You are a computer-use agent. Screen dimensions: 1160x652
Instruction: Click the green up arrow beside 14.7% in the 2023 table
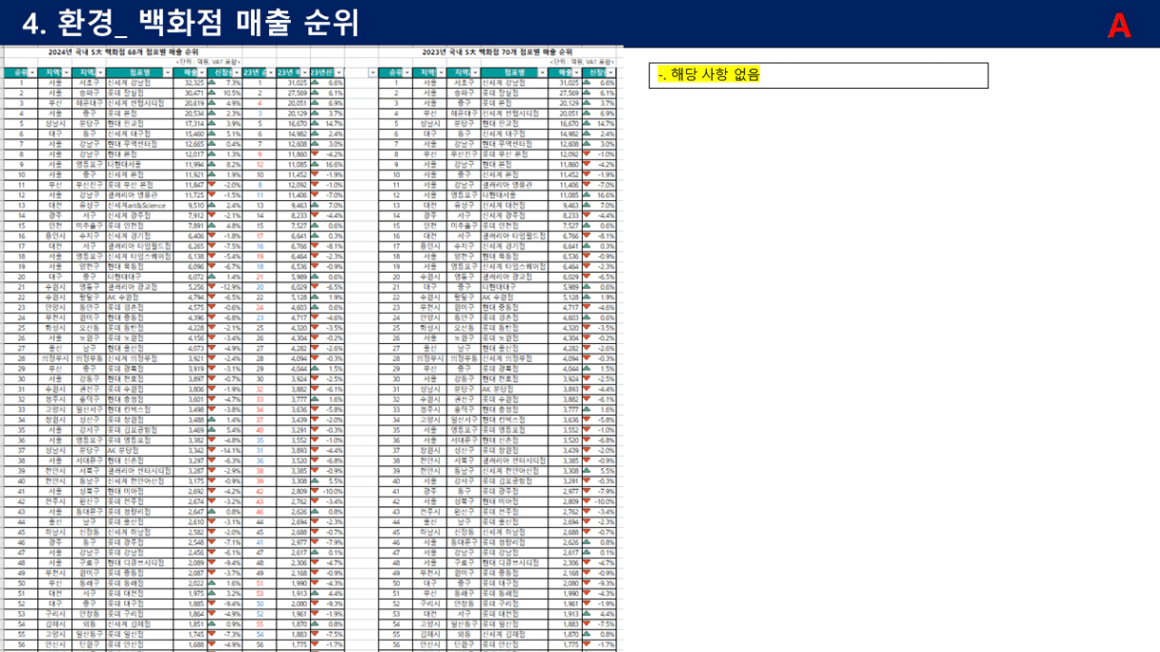[586, 123]
